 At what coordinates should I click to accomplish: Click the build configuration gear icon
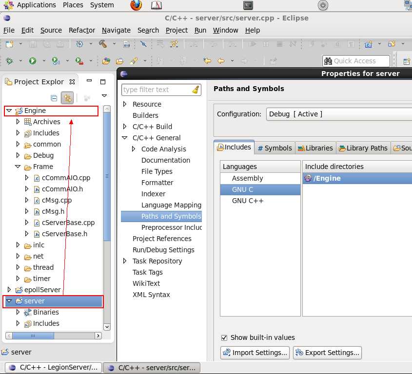tap(79, 44)
